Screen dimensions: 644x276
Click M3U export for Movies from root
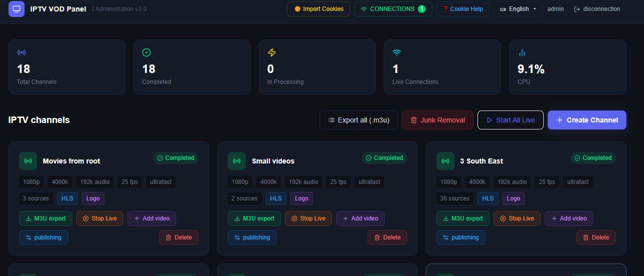click(46, 218)
